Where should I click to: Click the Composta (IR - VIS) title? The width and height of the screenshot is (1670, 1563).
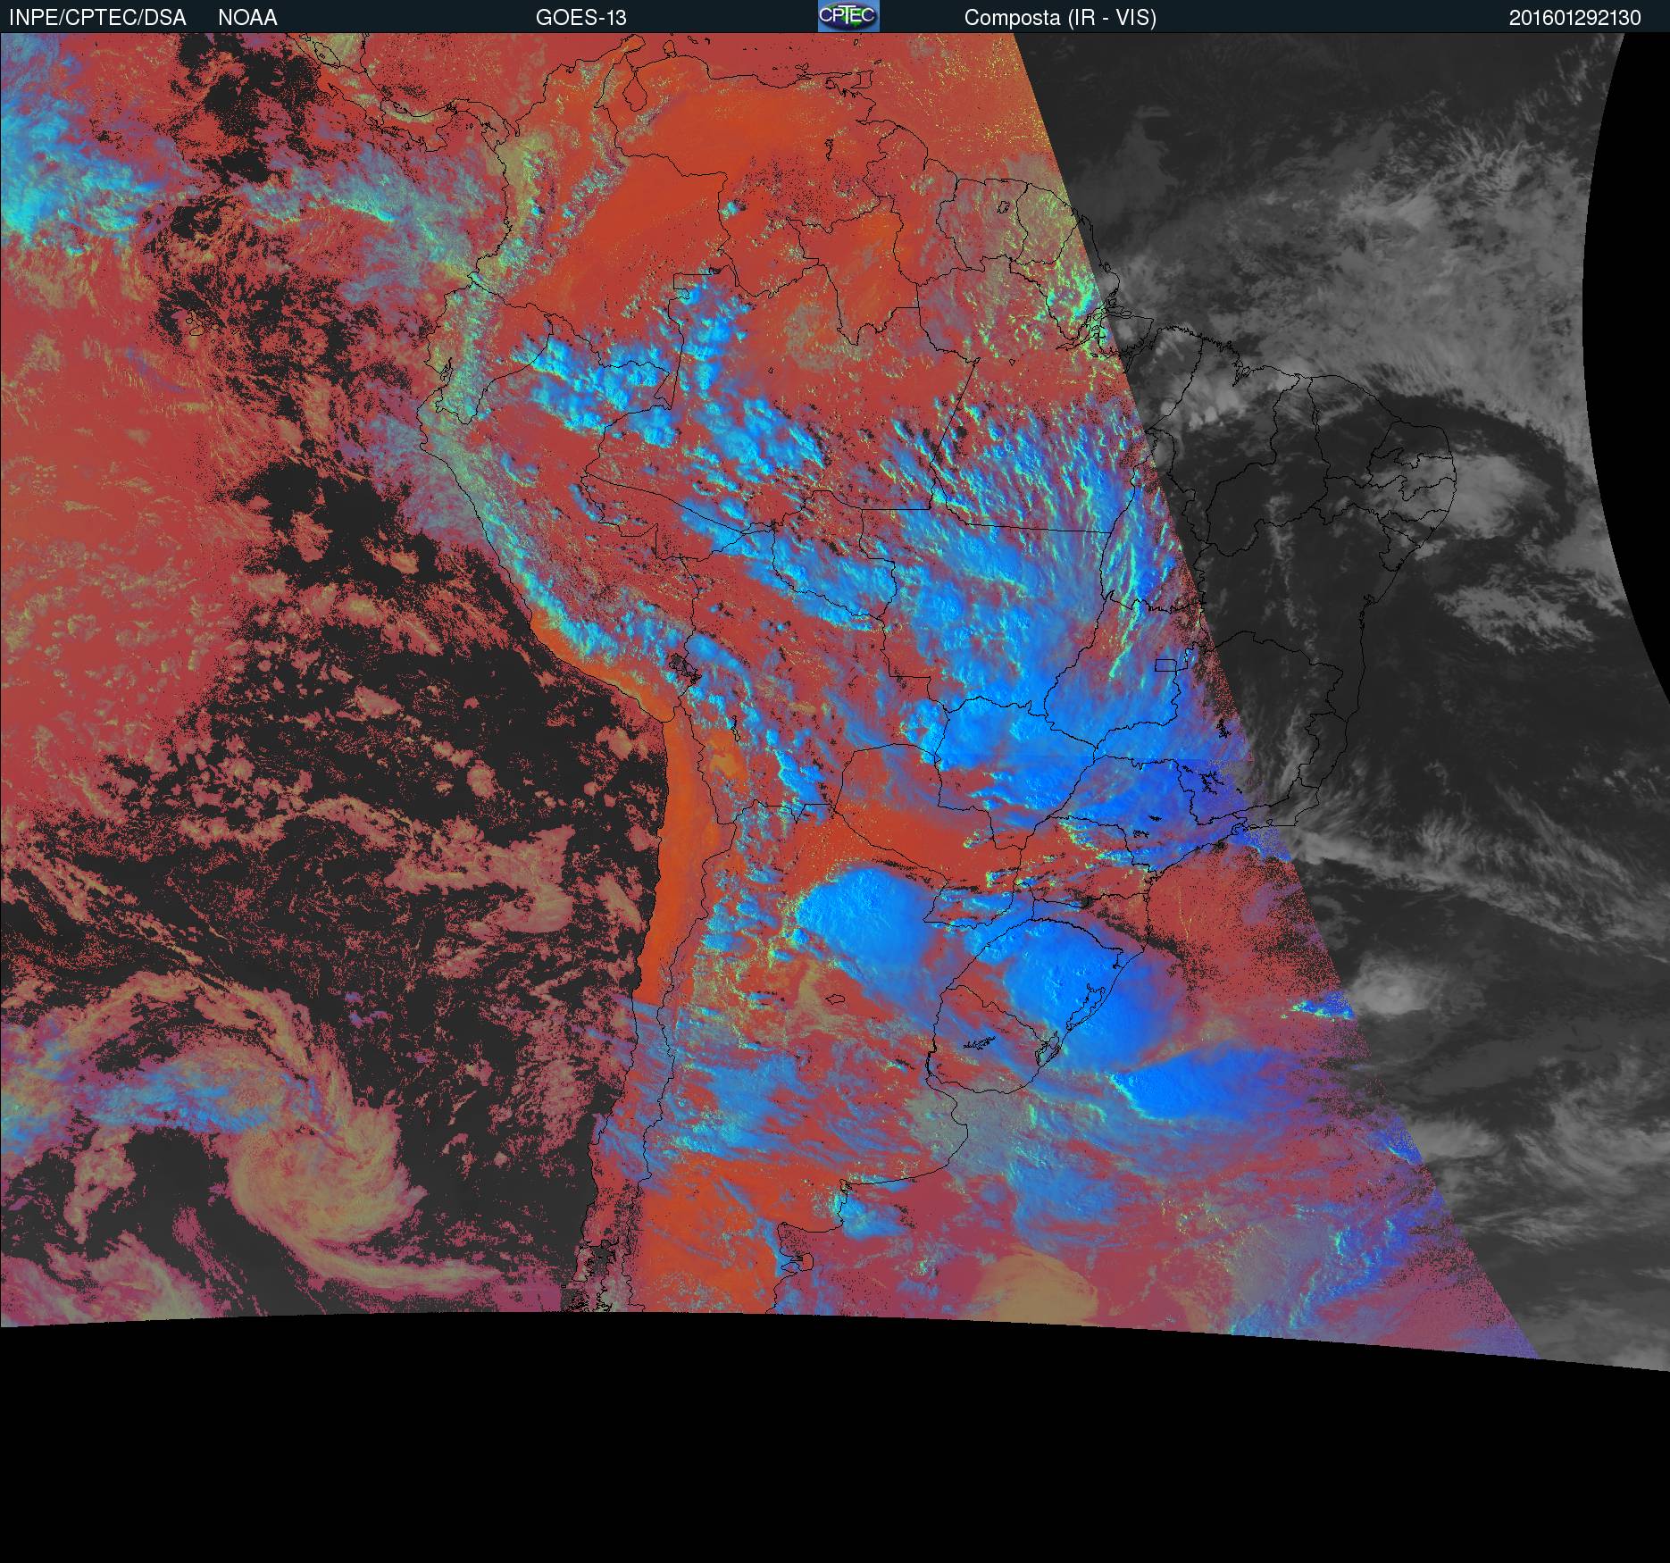1060,17
